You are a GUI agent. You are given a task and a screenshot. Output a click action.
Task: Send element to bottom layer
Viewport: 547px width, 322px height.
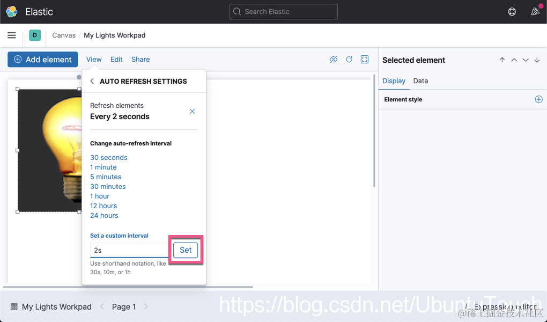[x=537, y=60]
